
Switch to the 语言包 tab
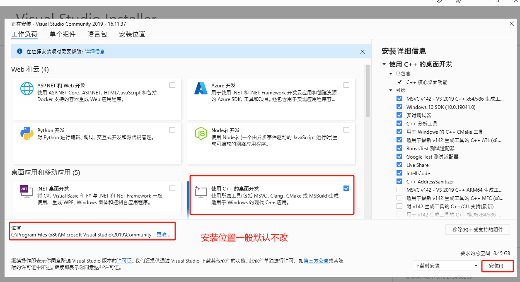pyautogui.click(x=97, y=34)
